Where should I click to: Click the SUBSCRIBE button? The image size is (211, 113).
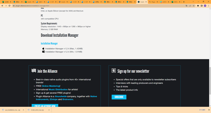pyautogui.click(x=119, y=97)
